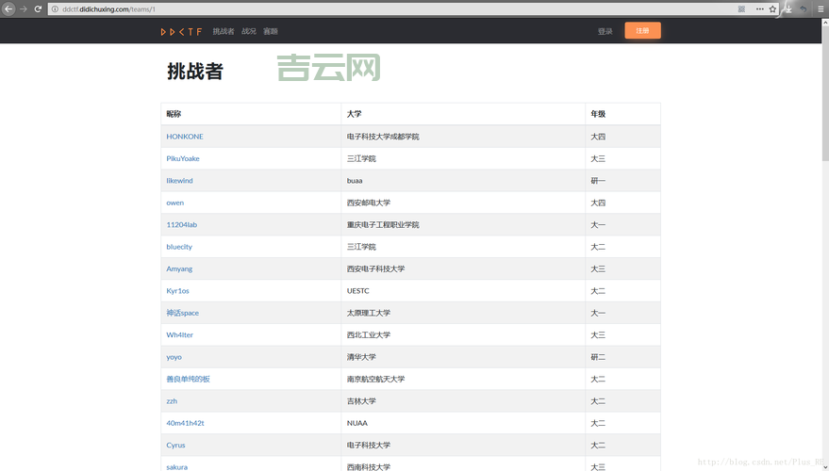Open zzh's profile link
Image resolution: width=829 pixels, height=471 pixels.
tap(172, 401)
